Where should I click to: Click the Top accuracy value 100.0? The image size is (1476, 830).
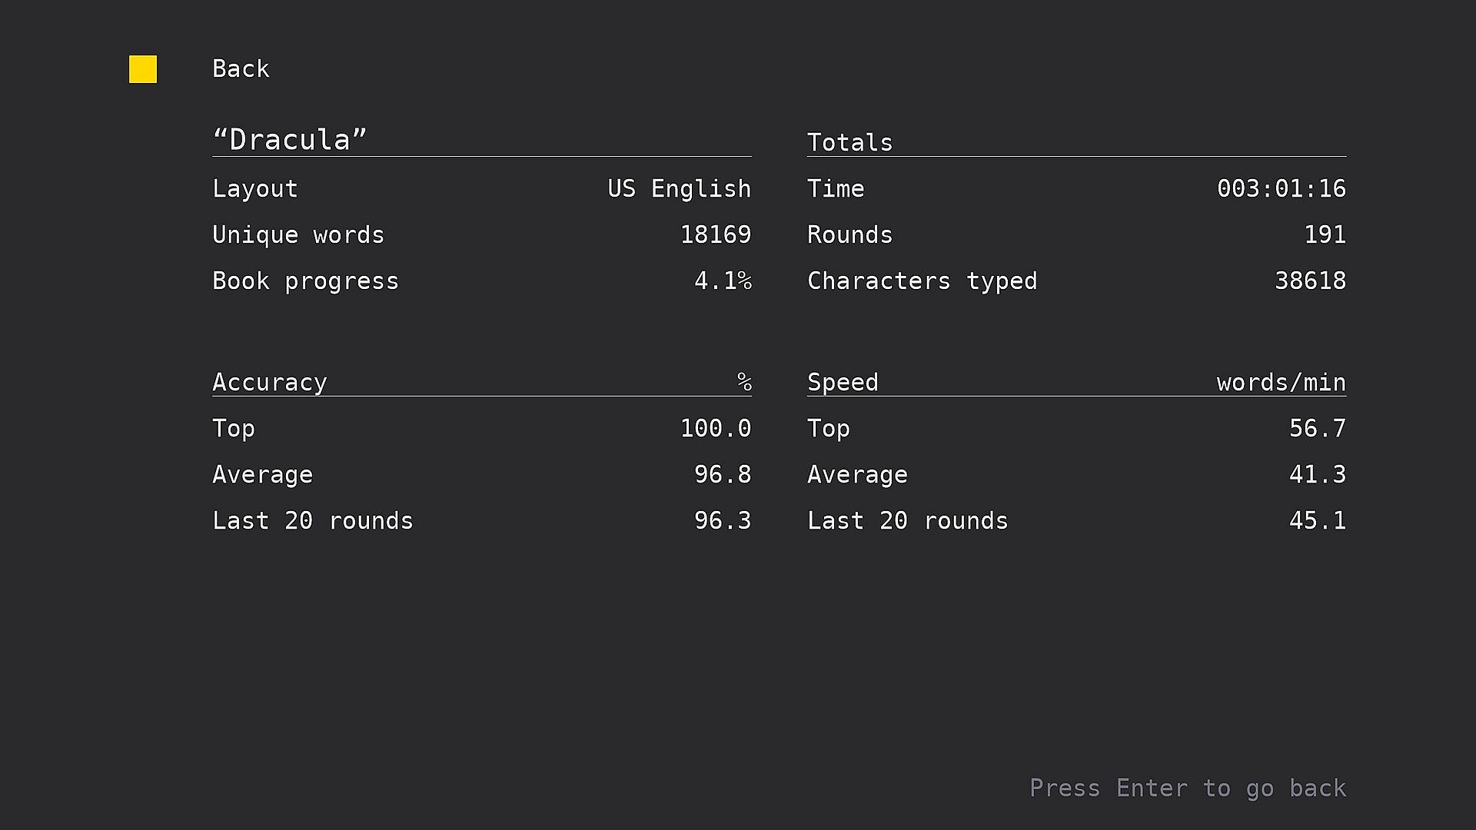click(x=715, y=429)
